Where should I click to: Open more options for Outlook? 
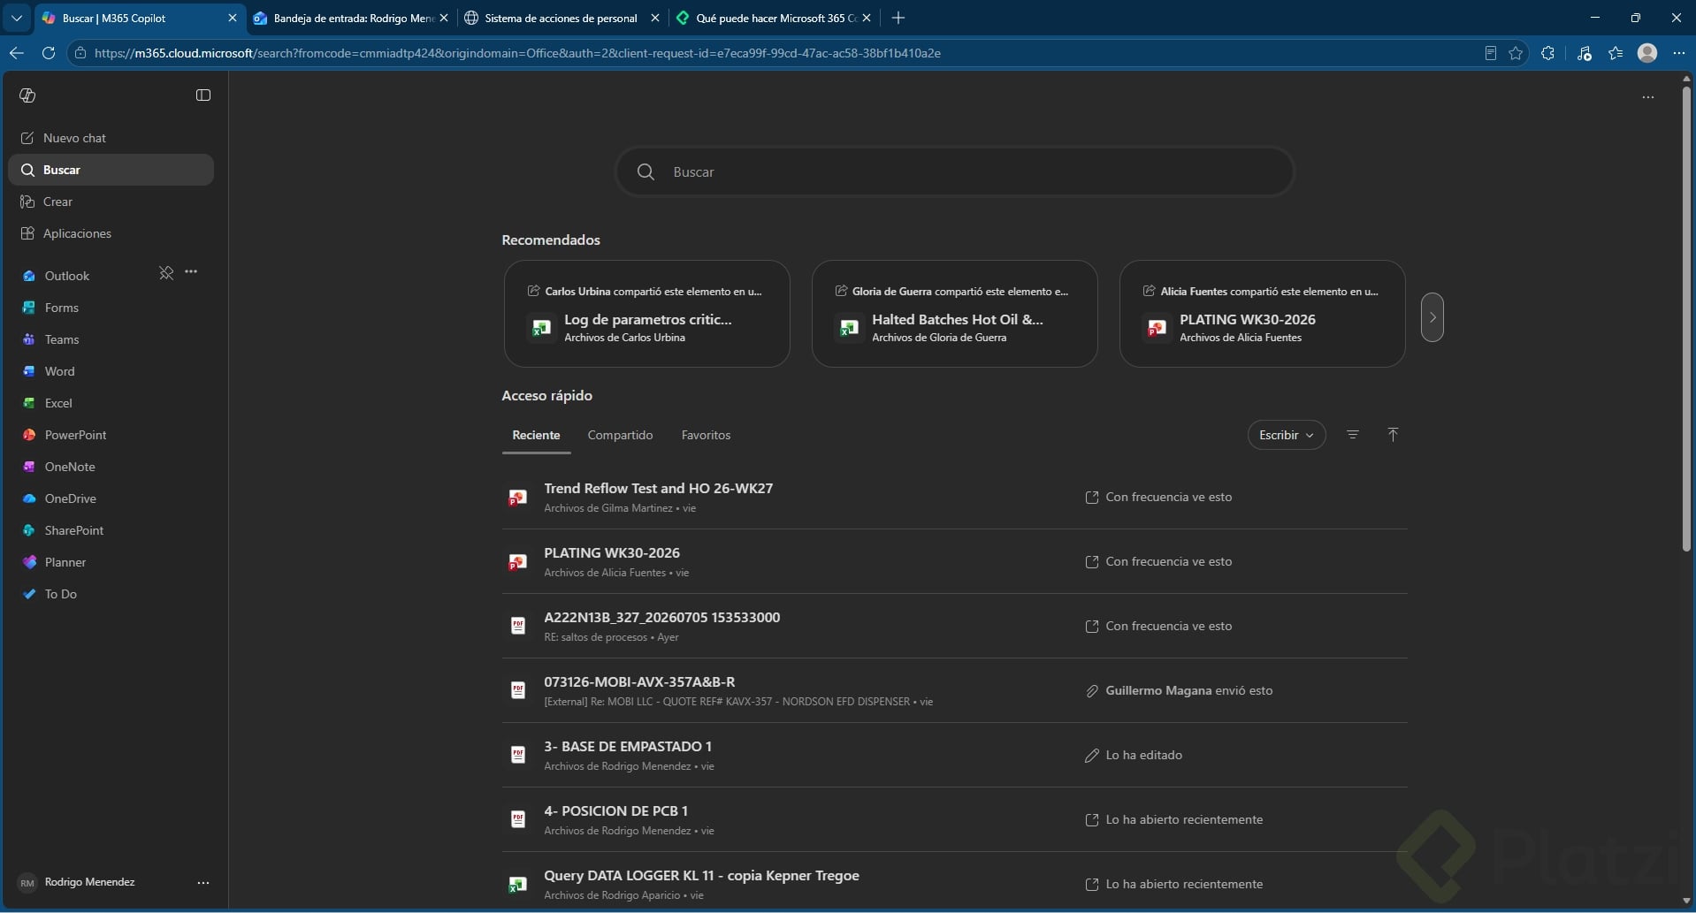pos(191,272)
